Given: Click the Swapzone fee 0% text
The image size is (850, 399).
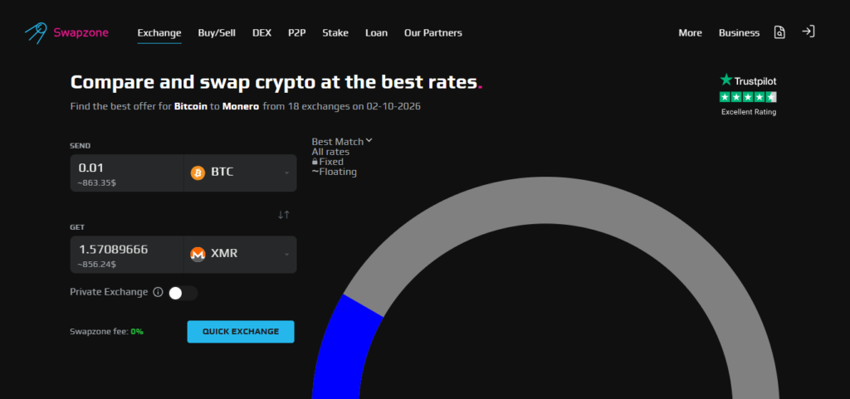Looking at the screenshot, I should pos(107,331).
